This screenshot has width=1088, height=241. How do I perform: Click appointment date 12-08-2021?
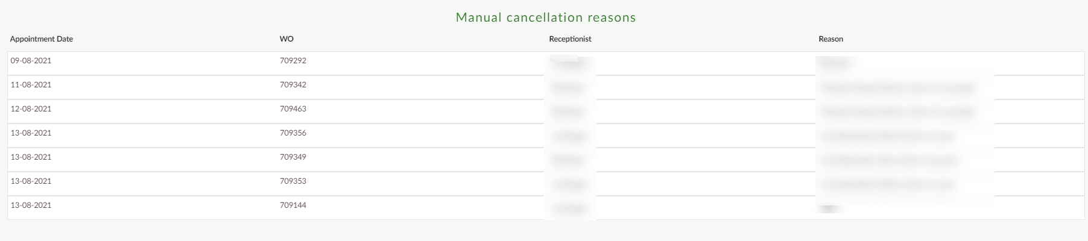click(x=31, y=109)
